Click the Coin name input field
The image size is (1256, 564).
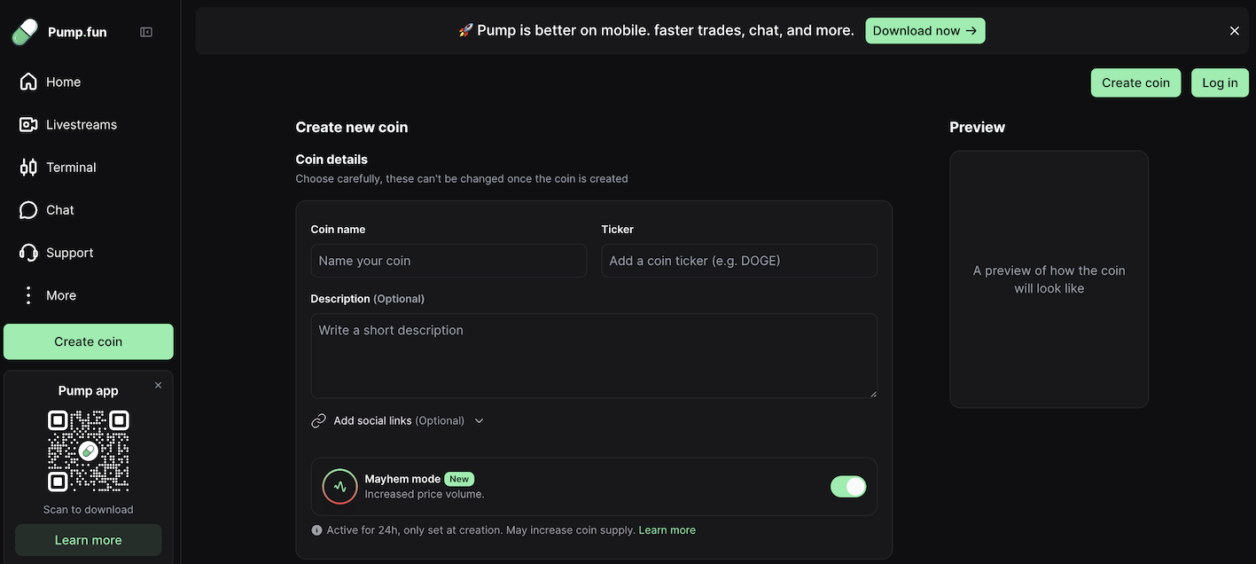(x=449, y=261)
